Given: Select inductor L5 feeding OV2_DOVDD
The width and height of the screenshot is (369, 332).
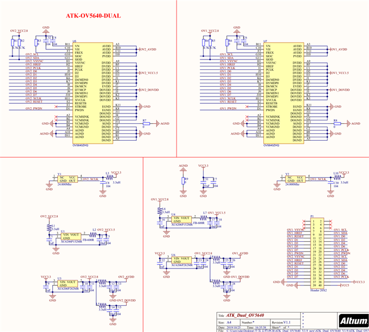Looking at the screenshot, I should point(103,305).
